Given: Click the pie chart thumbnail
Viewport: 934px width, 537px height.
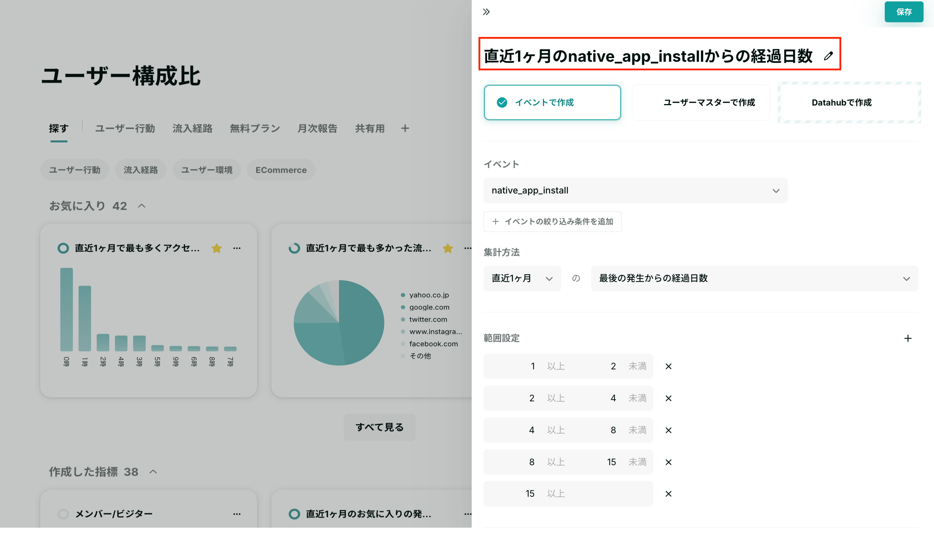Looking at the screenshot, I should coord(339,323).
